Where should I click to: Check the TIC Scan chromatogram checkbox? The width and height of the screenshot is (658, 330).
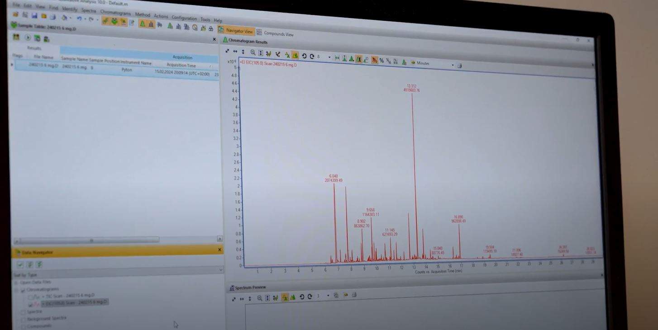point(31,297)
